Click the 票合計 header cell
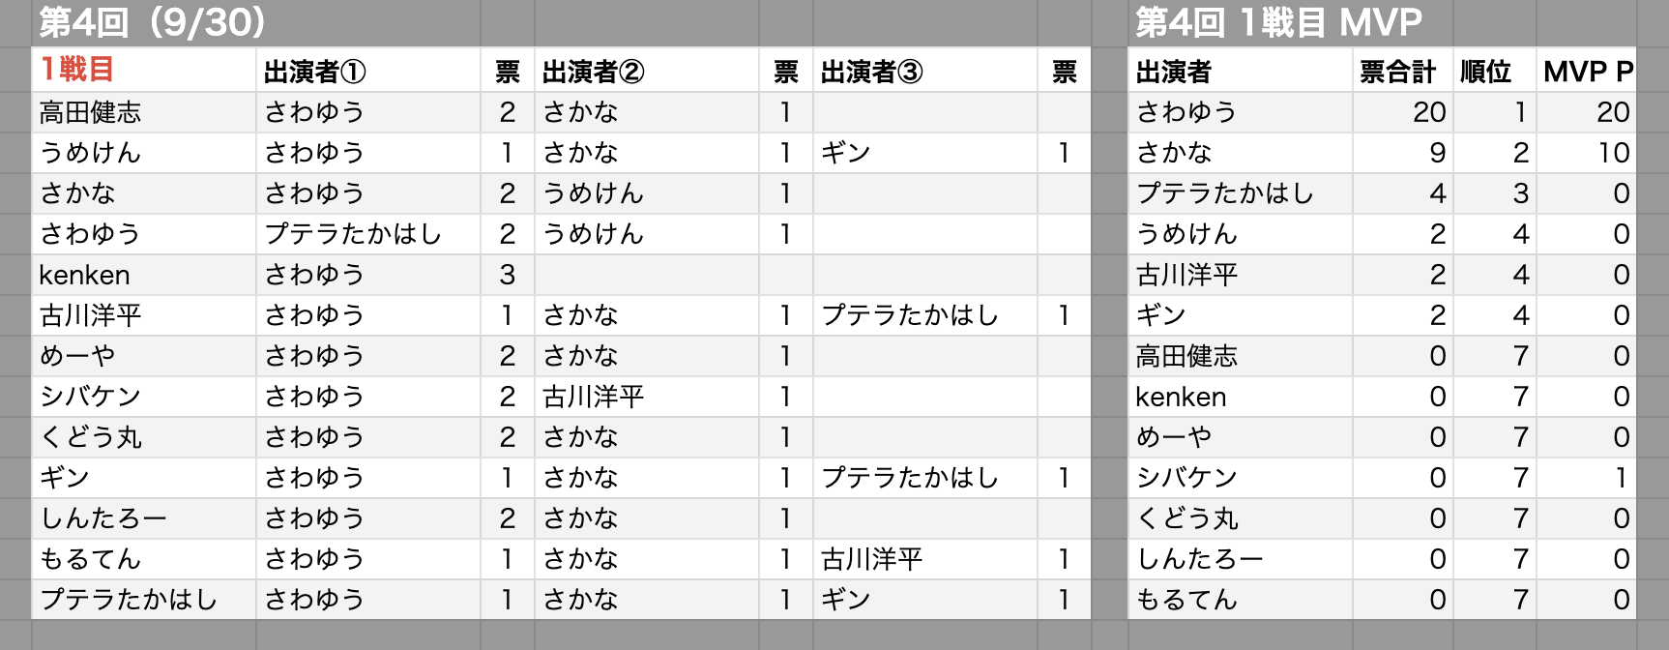 pyautogui.click(x=1397, y=72)
